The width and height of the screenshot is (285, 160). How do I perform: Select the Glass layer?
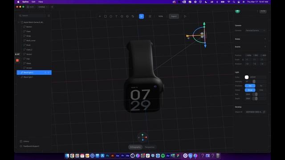(x=28, y=63)
